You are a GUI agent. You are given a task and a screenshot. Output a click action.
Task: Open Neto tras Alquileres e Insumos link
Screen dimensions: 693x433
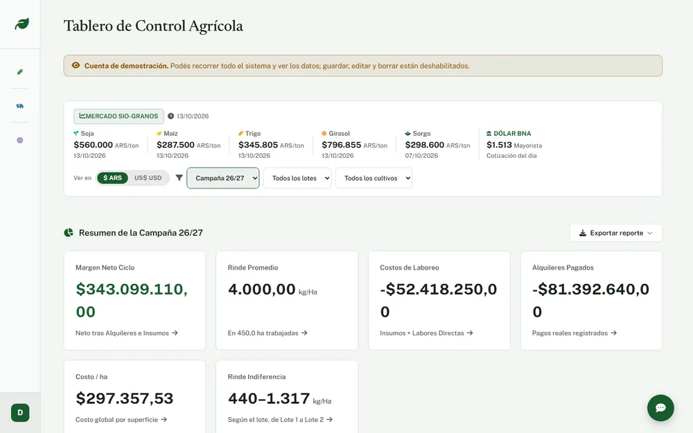[x=126, y=333]
